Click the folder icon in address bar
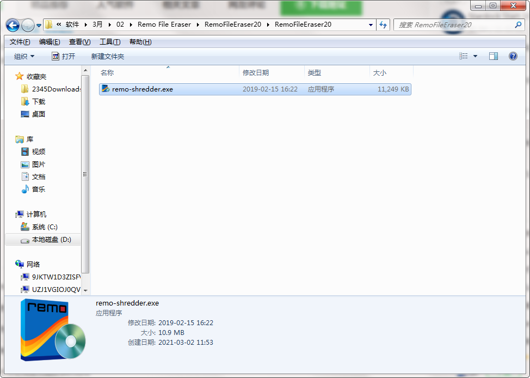 point(48,25)
